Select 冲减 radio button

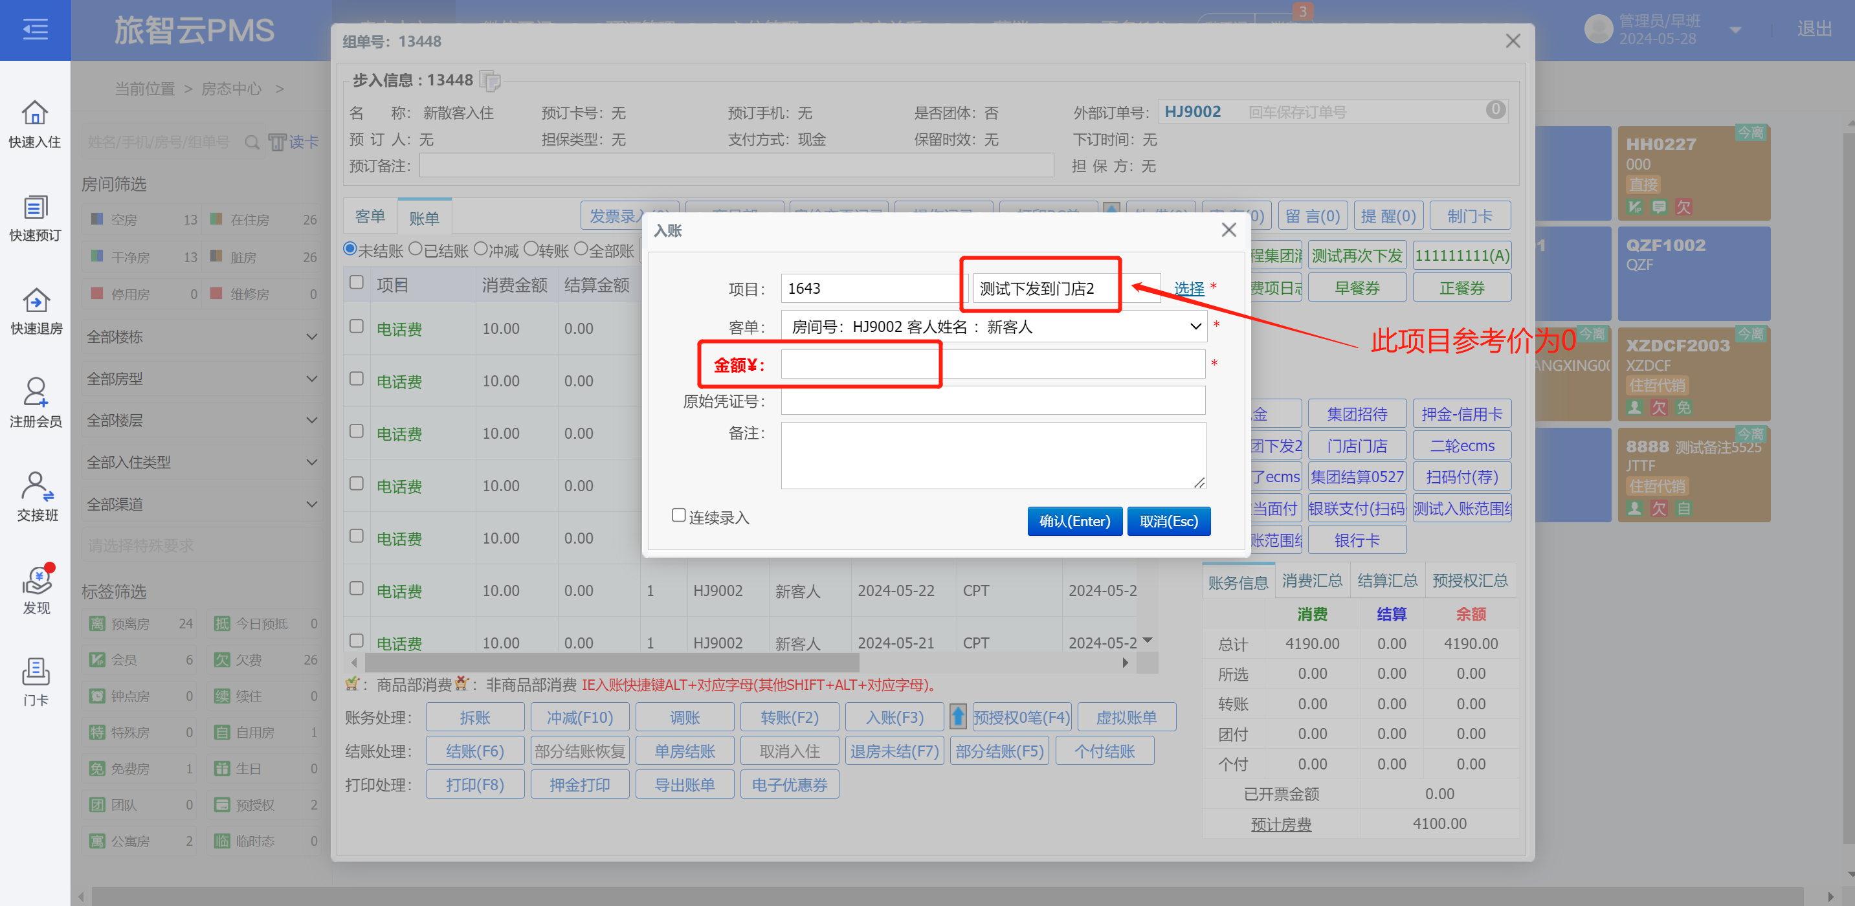(480, 249)
